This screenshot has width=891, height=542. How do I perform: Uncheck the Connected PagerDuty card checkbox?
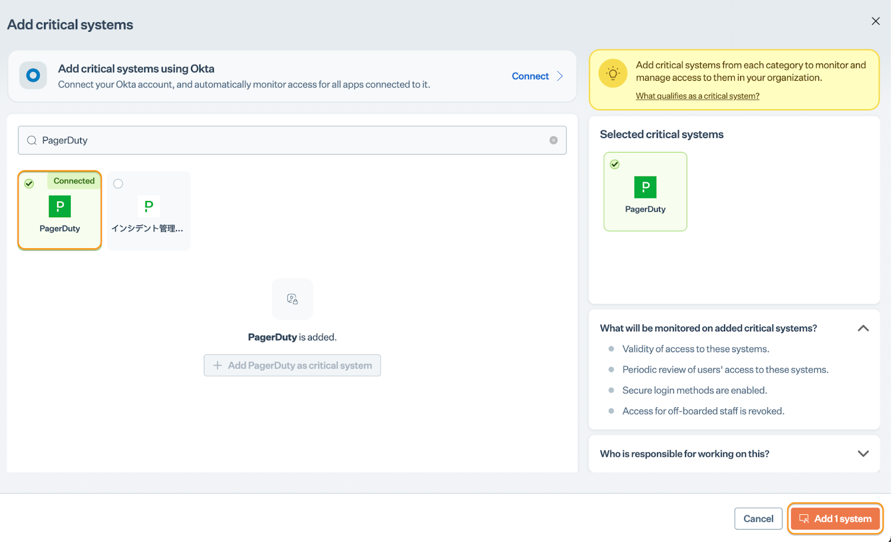click(29, 184)
